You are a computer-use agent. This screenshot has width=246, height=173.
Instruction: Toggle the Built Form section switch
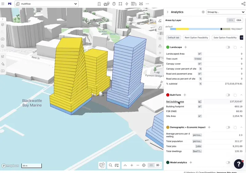tap(228, 95)
